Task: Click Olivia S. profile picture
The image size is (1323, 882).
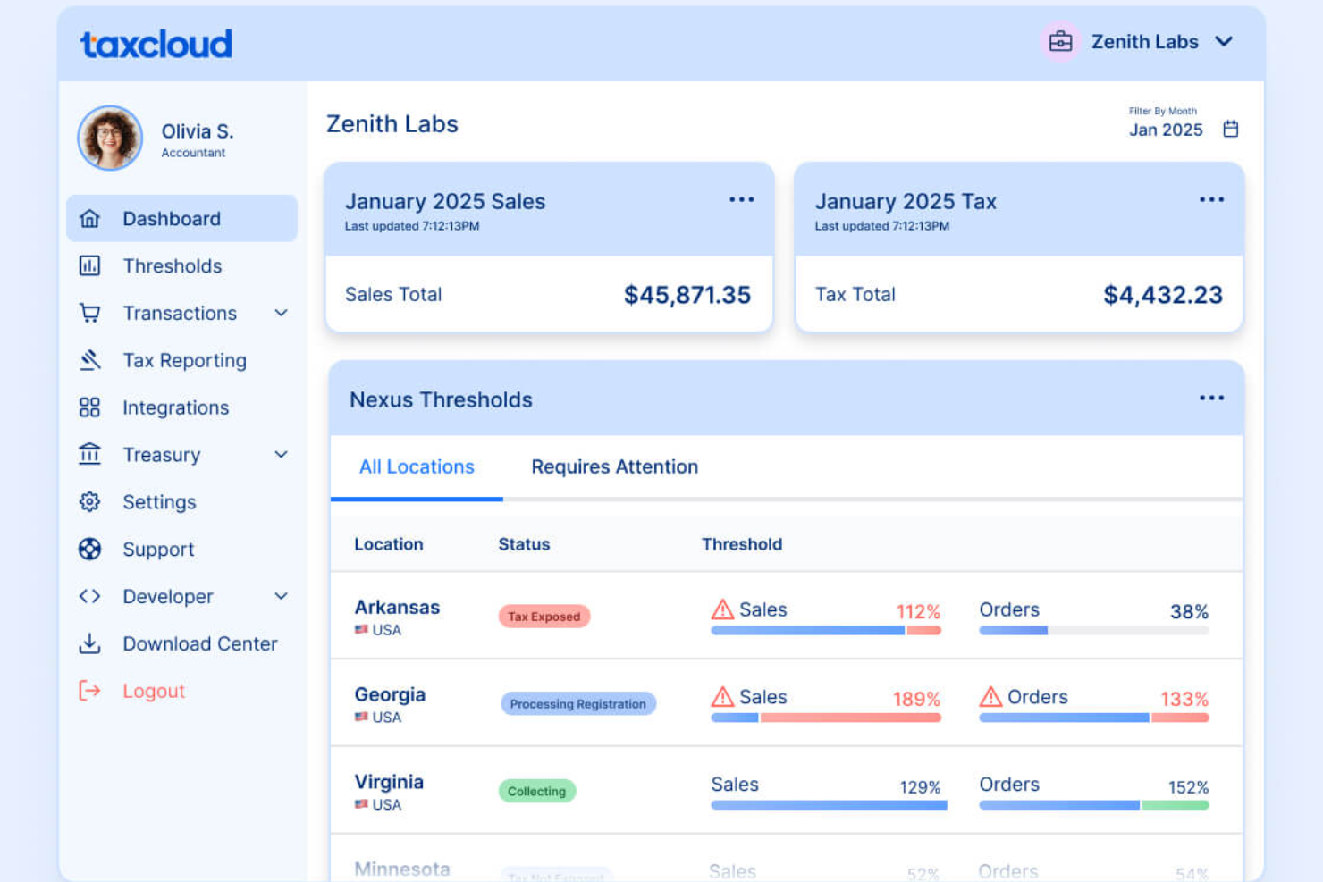Action: pyautogui.click(x=109, y=138)
